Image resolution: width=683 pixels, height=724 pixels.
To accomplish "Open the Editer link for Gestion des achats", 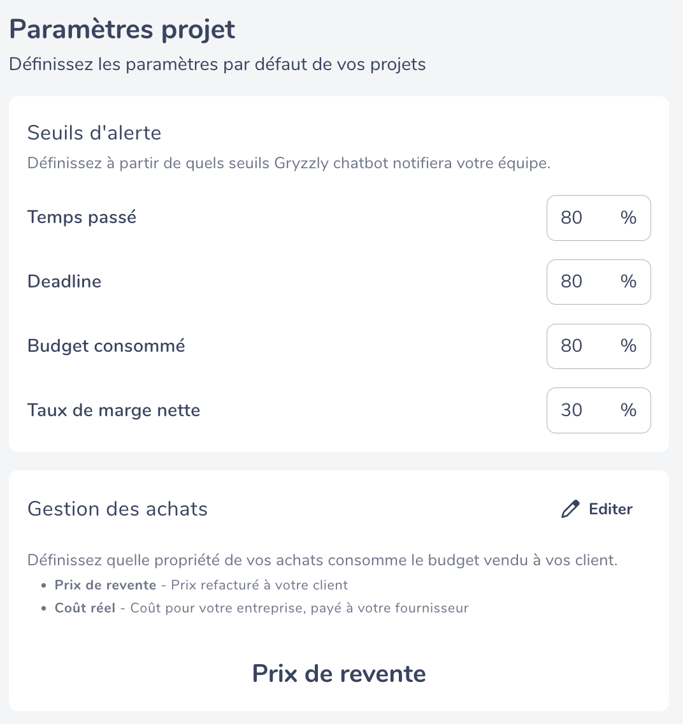I will point(597,509).
